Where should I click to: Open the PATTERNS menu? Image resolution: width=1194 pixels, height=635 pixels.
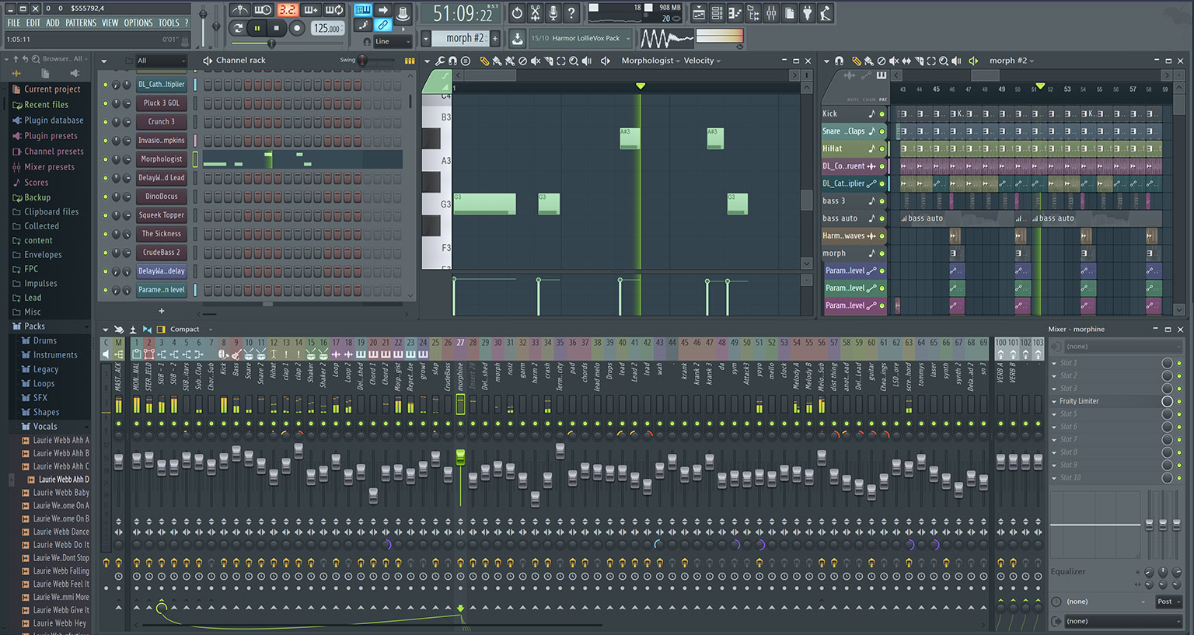click(81, 23)
